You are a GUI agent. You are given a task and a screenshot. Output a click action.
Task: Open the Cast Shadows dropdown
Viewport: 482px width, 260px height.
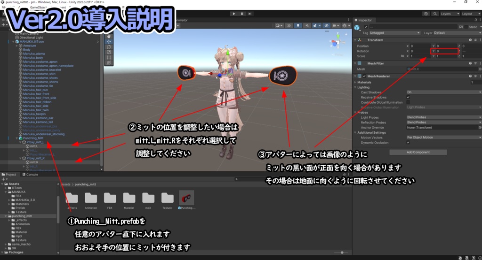[443, 92]
